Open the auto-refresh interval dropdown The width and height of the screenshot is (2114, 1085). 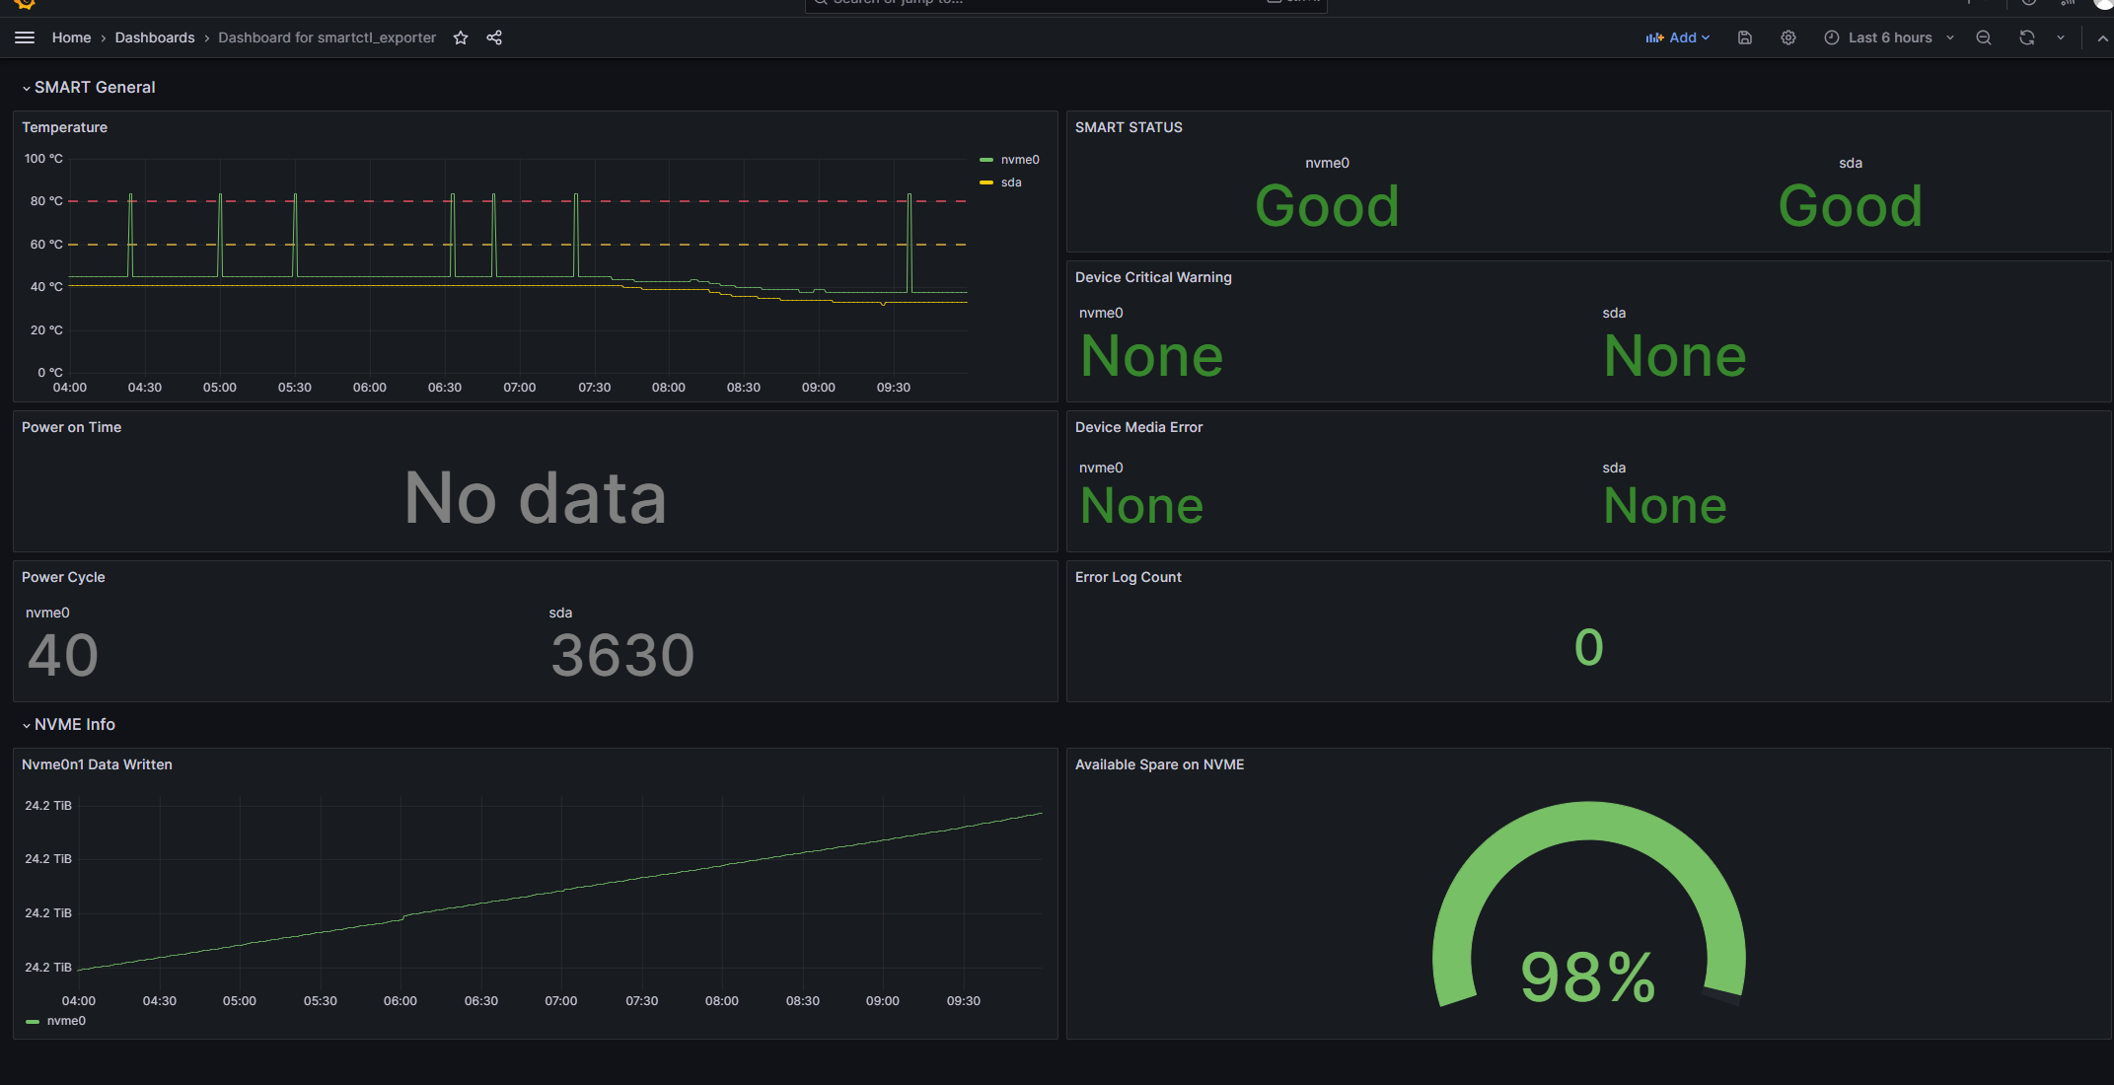tap(2060, 37)
